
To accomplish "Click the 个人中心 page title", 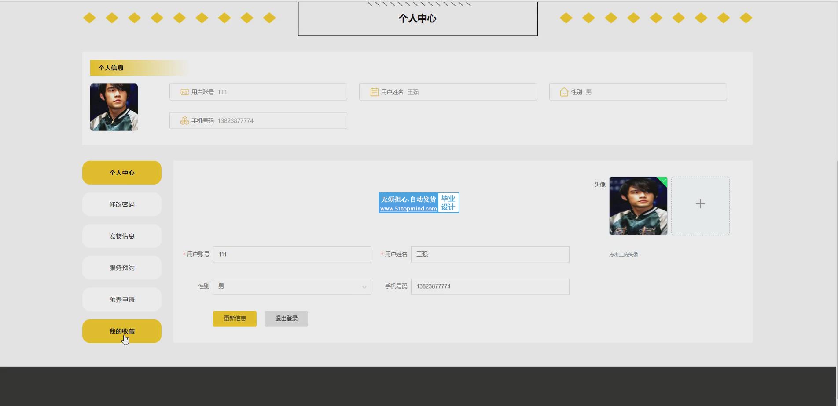I will pyautogui.click(x=417, y=18).
